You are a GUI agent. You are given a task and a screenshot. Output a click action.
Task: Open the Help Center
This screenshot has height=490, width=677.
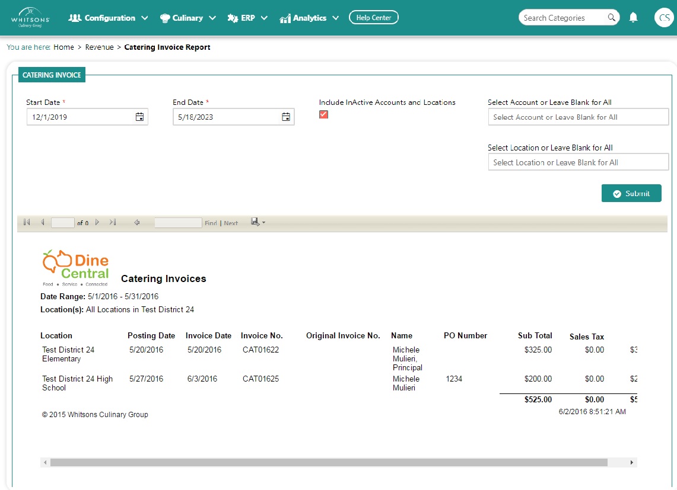click(373, 18)
